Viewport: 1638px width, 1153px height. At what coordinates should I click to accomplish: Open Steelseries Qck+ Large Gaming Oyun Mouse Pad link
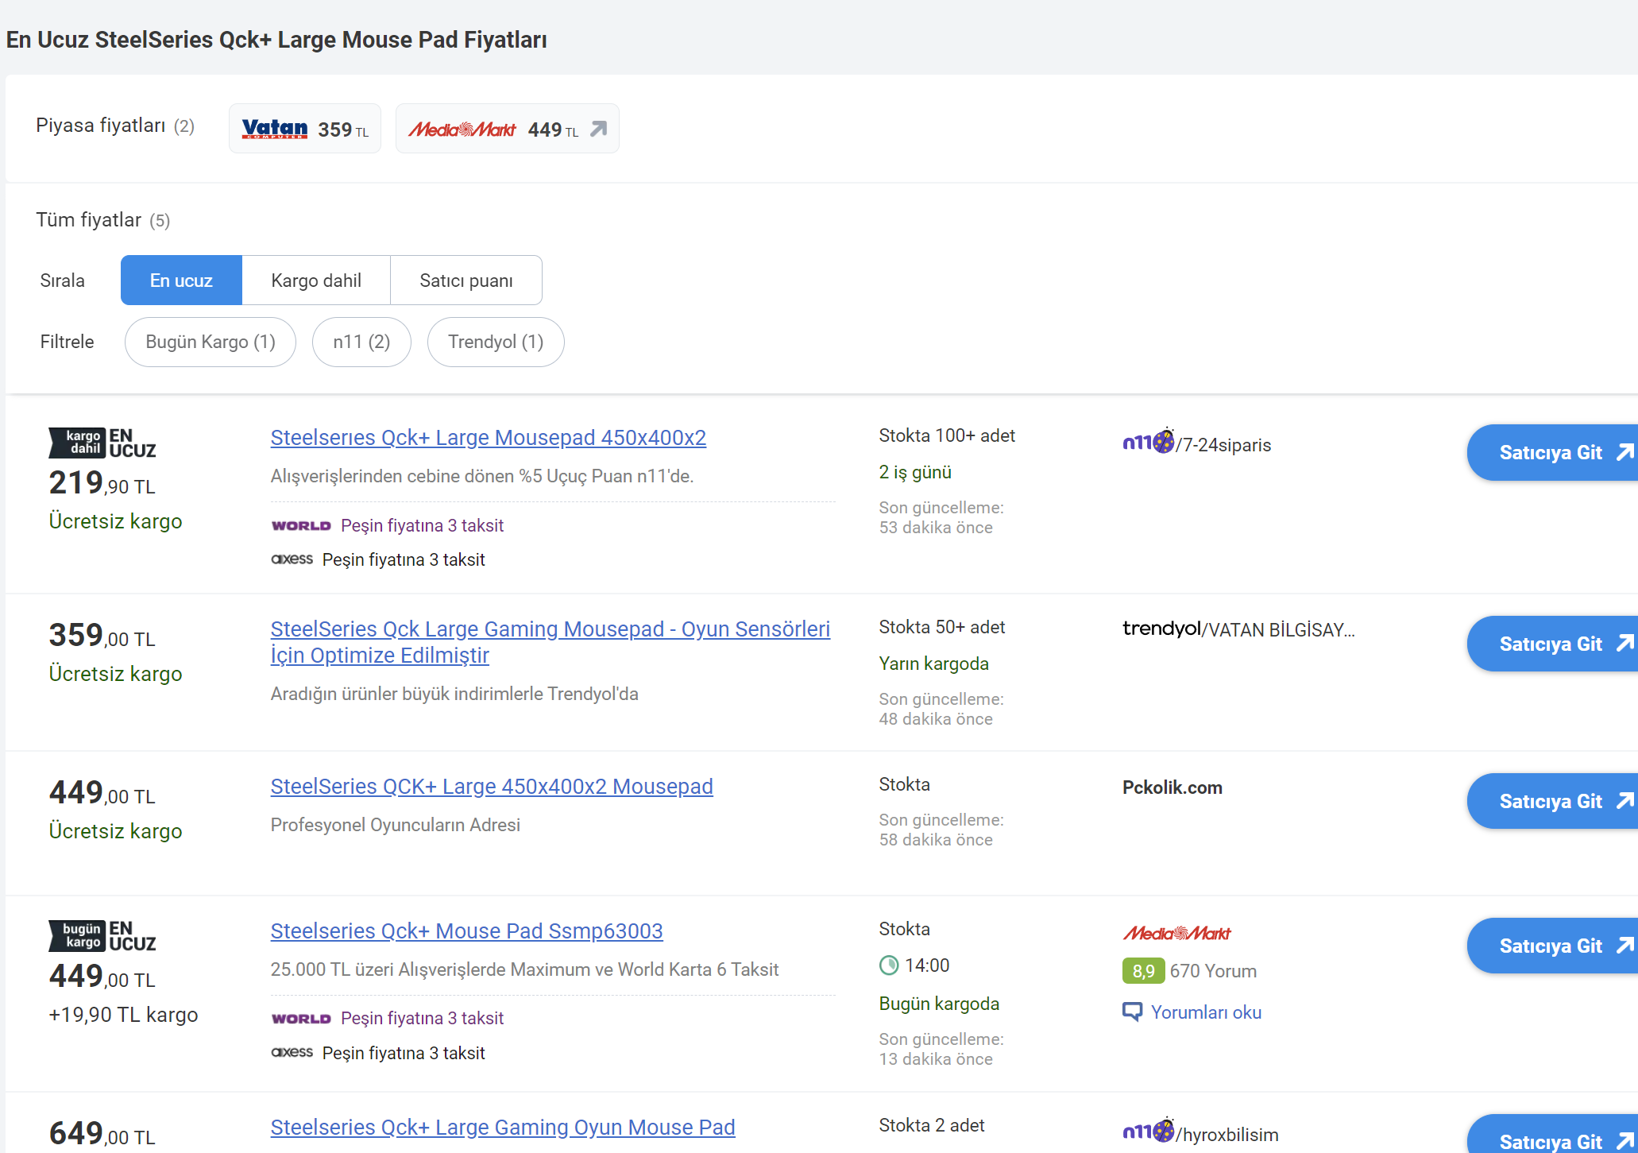[503, 1128]
